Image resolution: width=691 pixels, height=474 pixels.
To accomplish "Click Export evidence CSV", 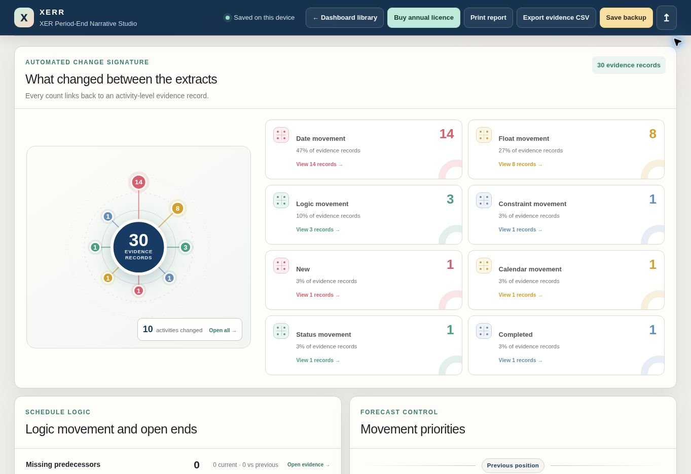I will (556, 18).
